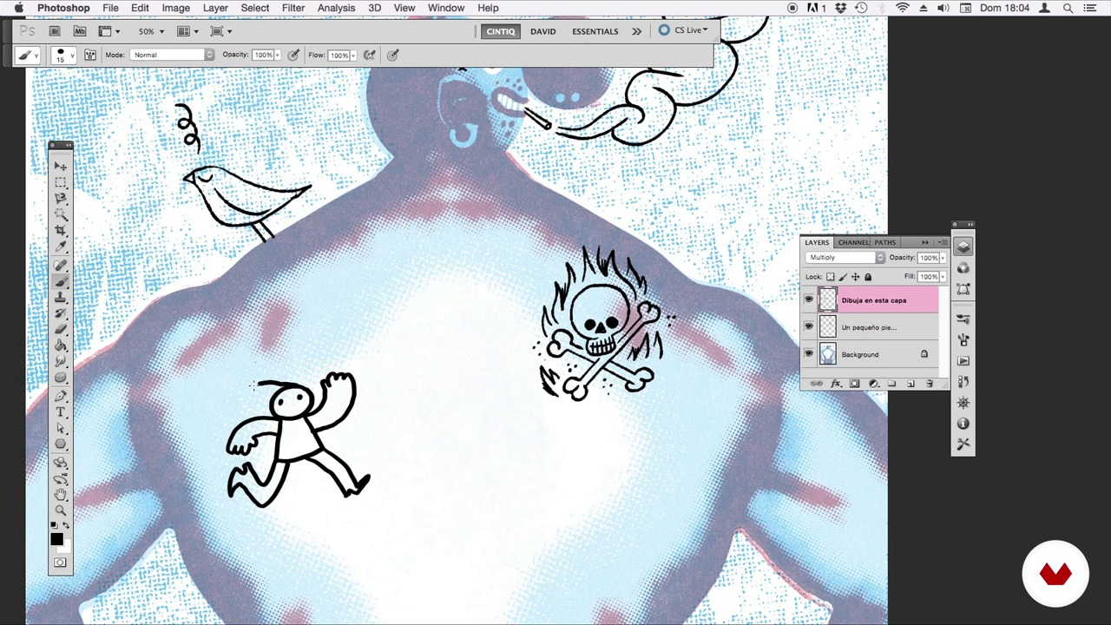
Task: Toggle lock all for layer
Action: coord(868,277)
